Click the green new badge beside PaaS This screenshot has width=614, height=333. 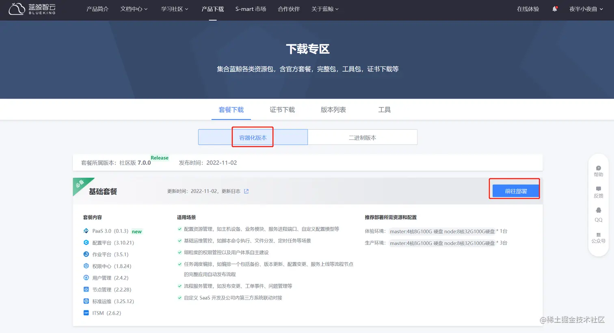tap(137, 232)
